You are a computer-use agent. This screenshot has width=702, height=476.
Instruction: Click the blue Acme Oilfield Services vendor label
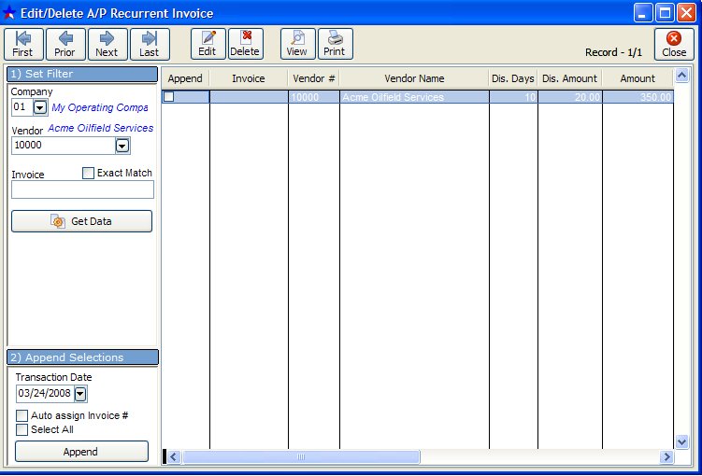pos(101,128)
